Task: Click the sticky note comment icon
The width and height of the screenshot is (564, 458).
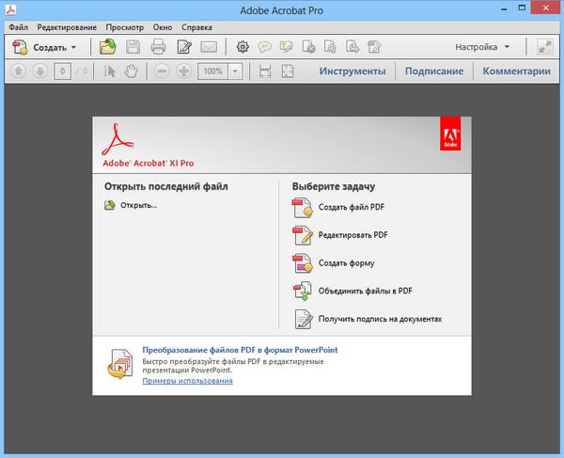Action: tap(264, 46)
